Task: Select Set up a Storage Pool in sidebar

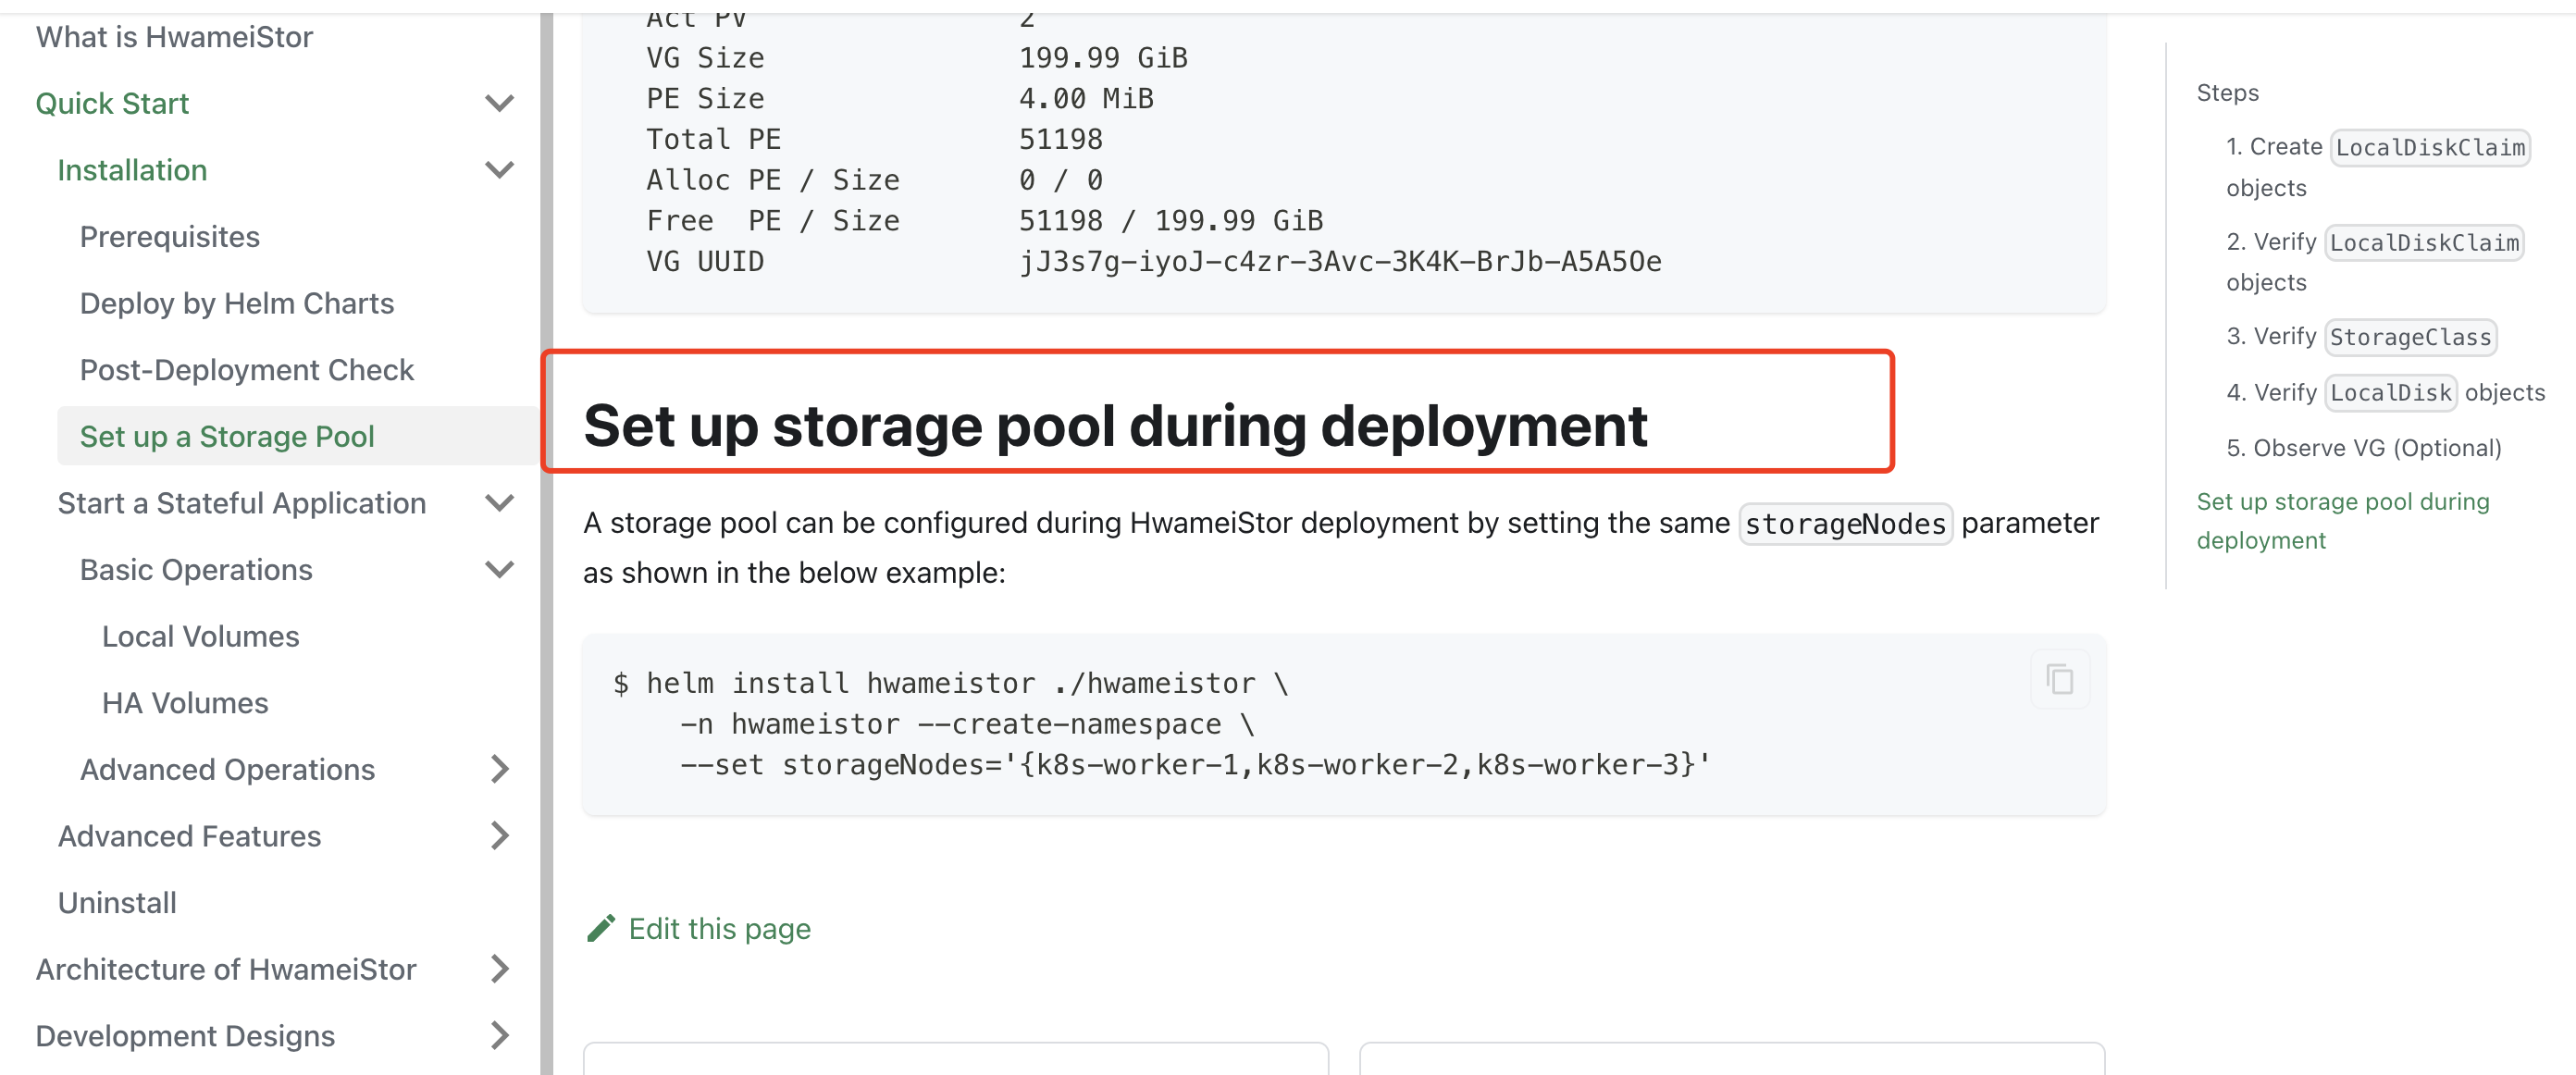Action: (x=227, y=436)
